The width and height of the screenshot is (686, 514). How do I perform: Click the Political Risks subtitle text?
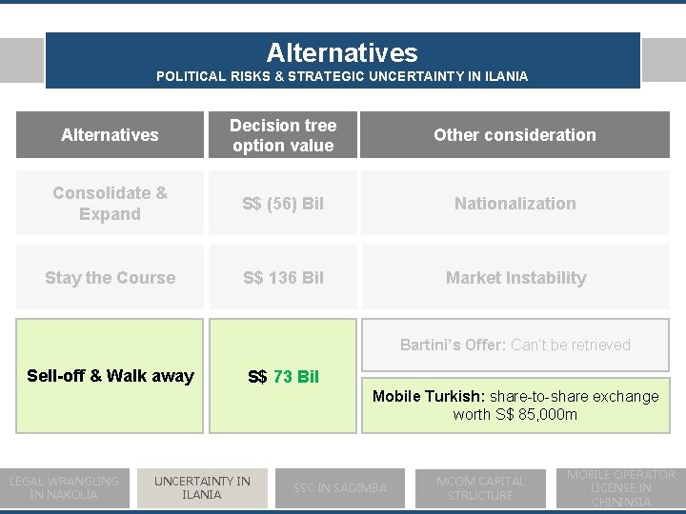(x=342, y=76)
